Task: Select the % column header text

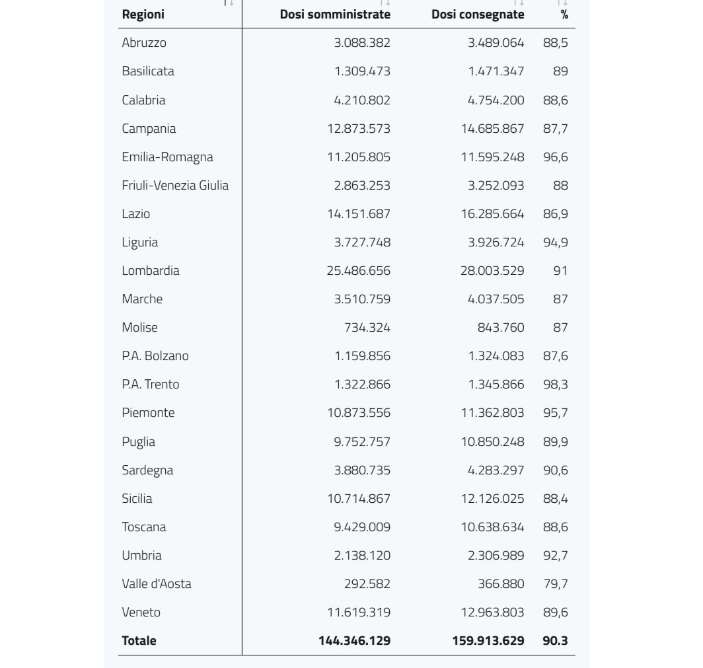Action: [x=564, y=15]
